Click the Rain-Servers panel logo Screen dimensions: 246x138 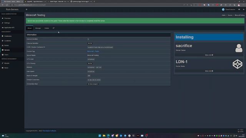[x=12, y=9]
